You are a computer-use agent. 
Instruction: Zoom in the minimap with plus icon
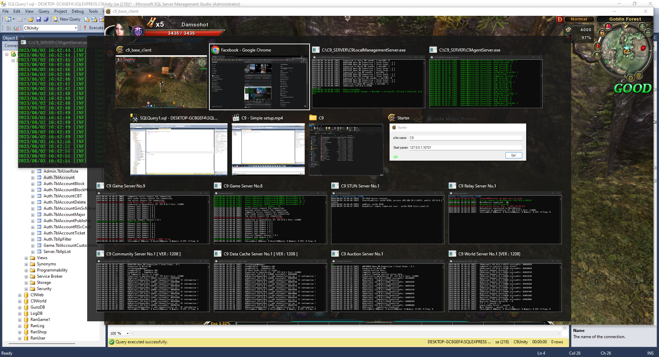coord(642,26)
